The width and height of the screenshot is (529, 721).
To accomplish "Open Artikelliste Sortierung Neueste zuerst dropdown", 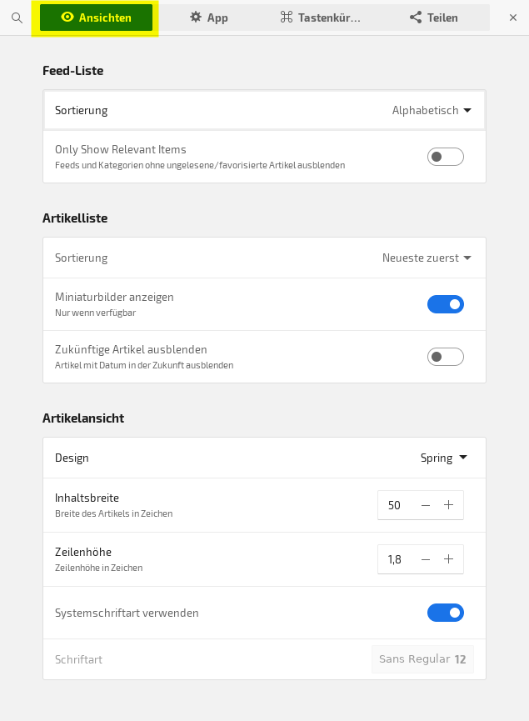I will [x=427, y=258].
